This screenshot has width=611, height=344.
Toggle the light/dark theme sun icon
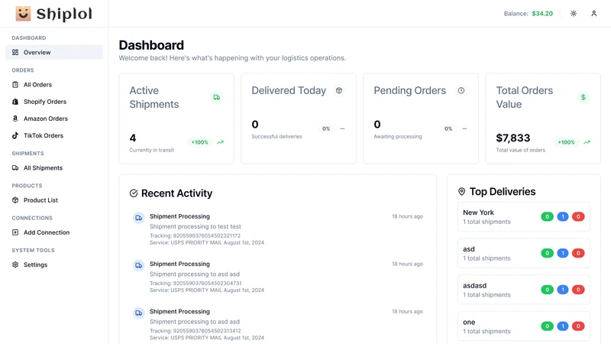point(574,13)
